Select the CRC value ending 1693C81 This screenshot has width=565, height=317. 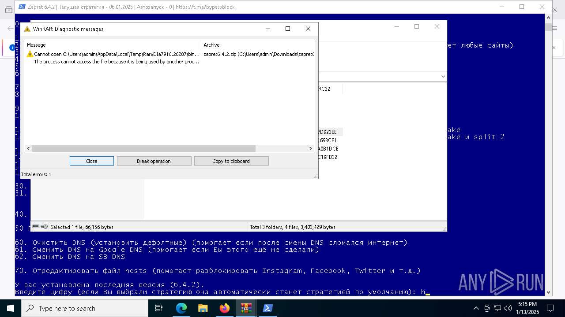click(327, 140)
